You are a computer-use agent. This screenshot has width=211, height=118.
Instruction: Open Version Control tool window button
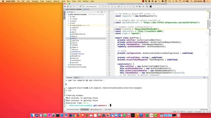(x=73, y=109)
